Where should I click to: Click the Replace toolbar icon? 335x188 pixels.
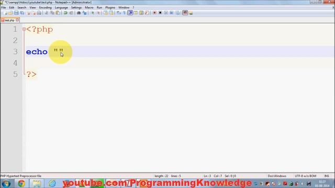[x=85, y=13]
